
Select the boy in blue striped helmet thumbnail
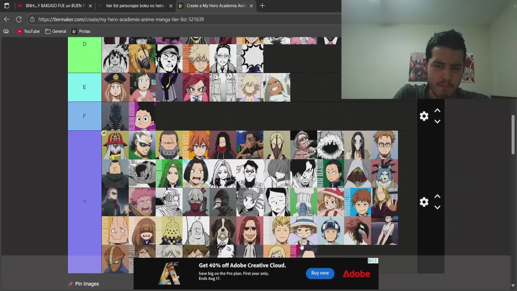click(330, 231)
